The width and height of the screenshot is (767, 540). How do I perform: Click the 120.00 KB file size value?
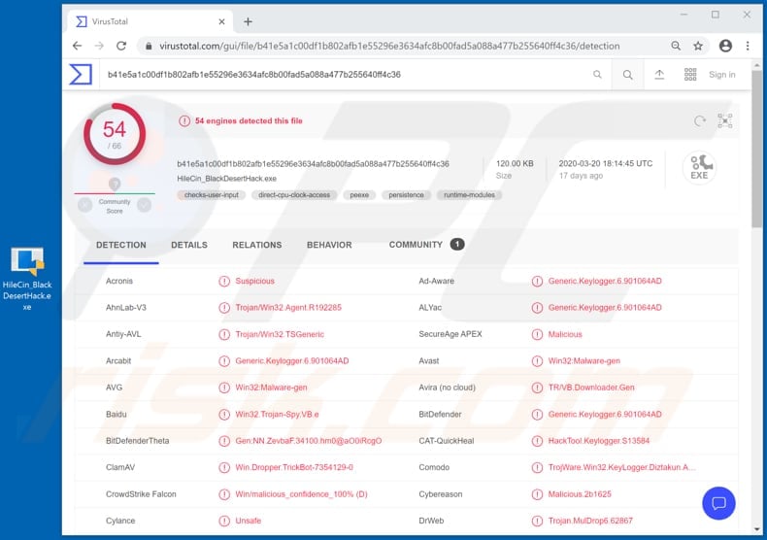point(515,164)
